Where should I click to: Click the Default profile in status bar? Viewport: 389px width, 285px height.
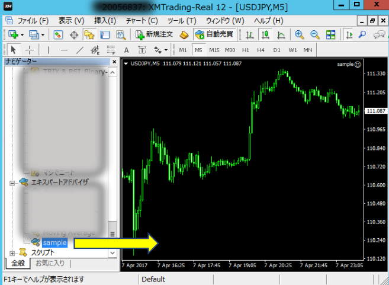(153, 279)
